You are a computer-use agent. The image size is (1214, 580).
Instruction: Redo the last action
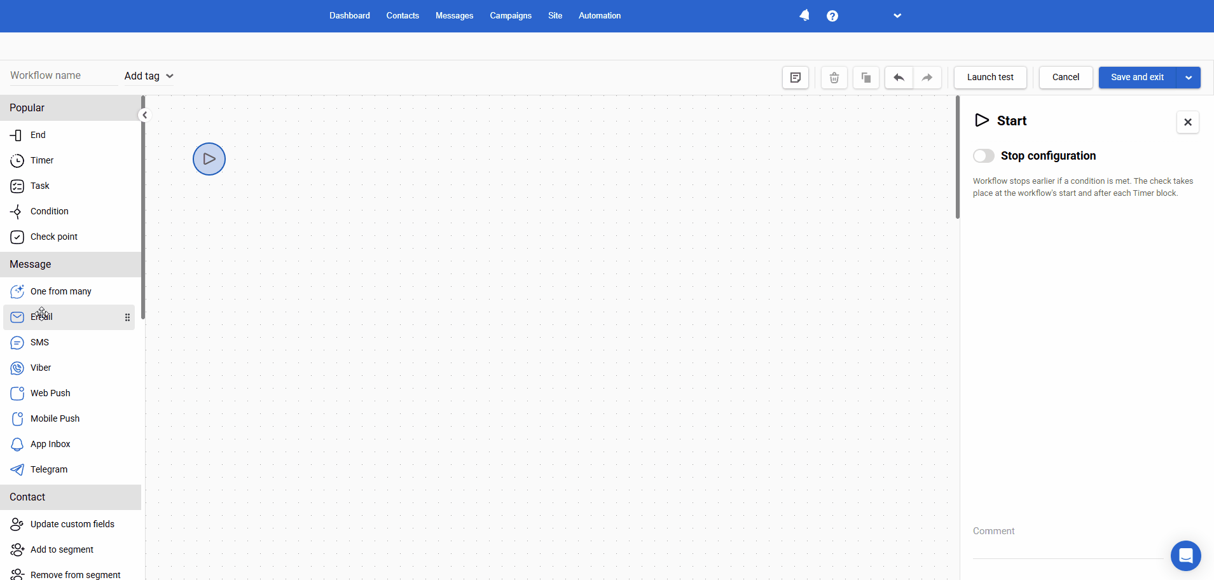(927, 78)
